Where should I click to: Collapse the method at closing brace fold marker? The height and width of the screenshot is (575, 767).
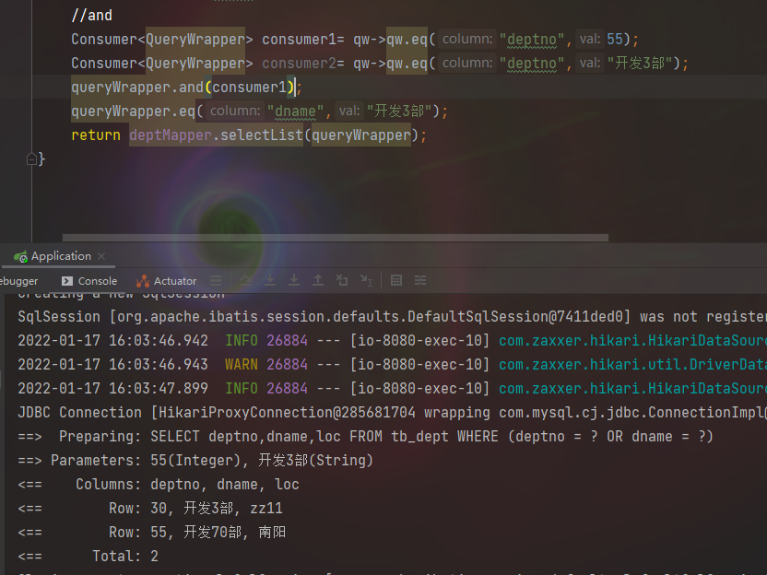(31, 159)
